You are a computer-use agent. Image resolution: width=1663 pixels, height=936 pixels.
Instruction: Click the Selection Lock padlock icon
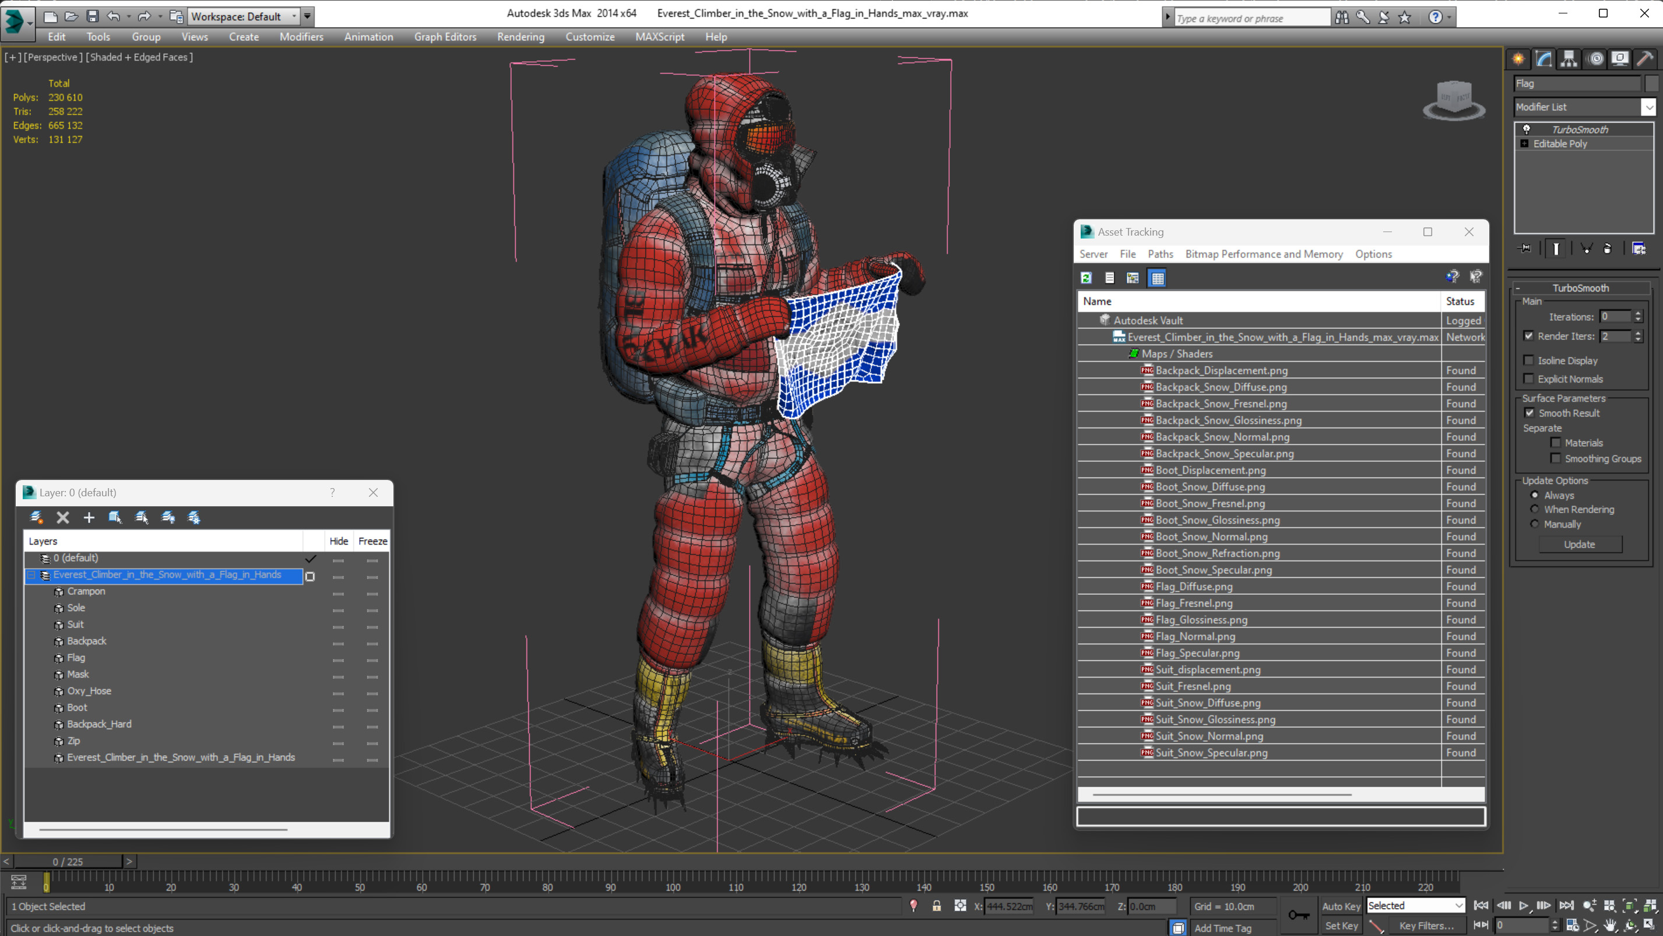[937, 906]
